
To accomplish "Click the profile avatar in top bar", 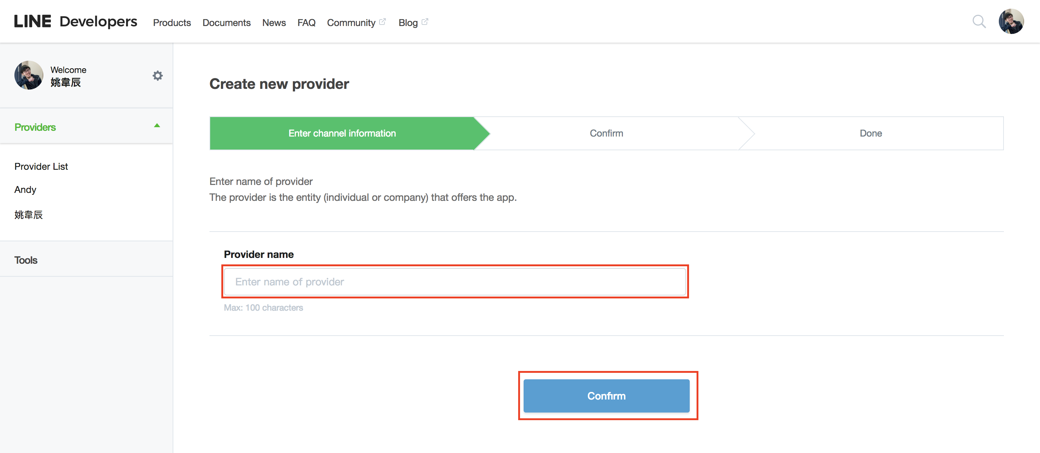I will click(x=1011, y=21).
